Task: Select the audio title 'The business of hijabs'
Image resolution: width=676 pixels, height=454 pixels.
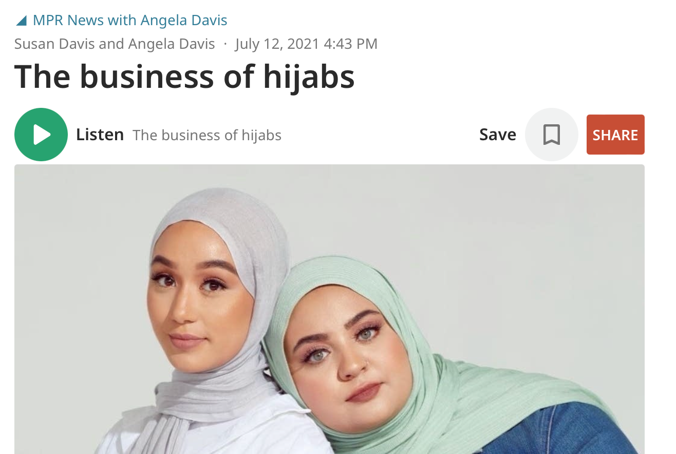Action: pyautogui.click(x=207, y=135)
